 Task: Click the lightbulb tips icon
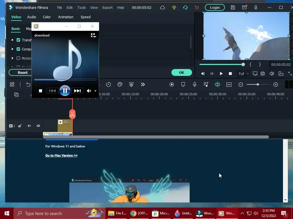tap(174, 7)
